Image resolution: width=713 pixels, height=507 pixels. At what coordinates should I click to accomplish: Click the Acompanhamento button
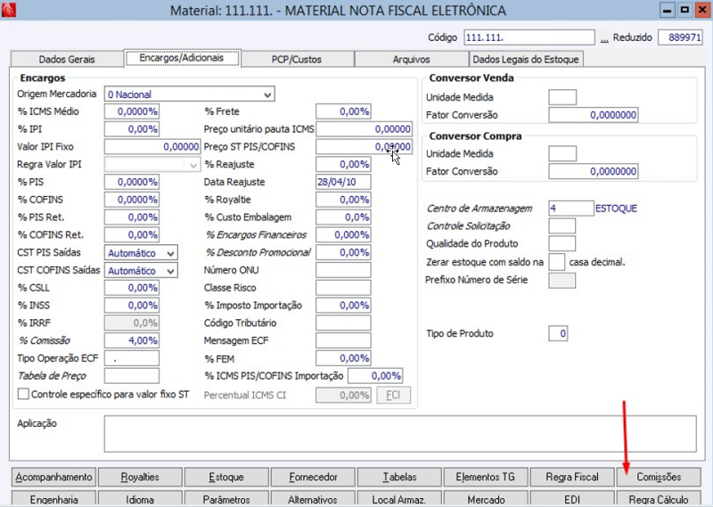tap(53, 477)
